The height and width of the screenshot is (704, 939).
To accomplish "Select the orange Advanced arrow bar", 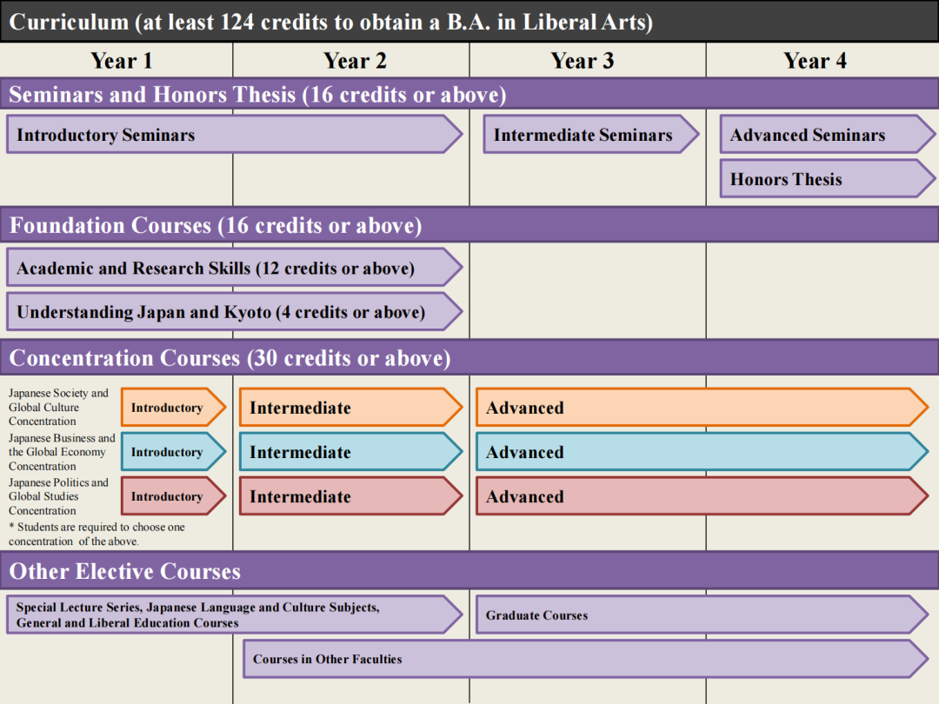I will (701, 408).
